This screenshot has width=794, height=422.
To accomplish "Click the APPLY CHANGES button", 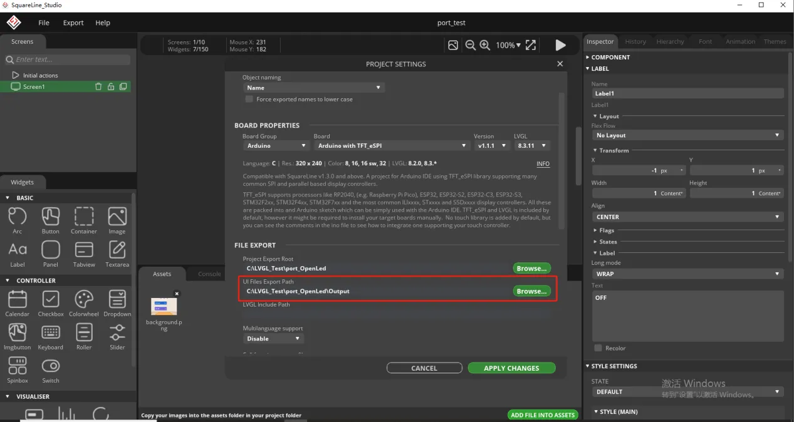I will coord(511,368).
